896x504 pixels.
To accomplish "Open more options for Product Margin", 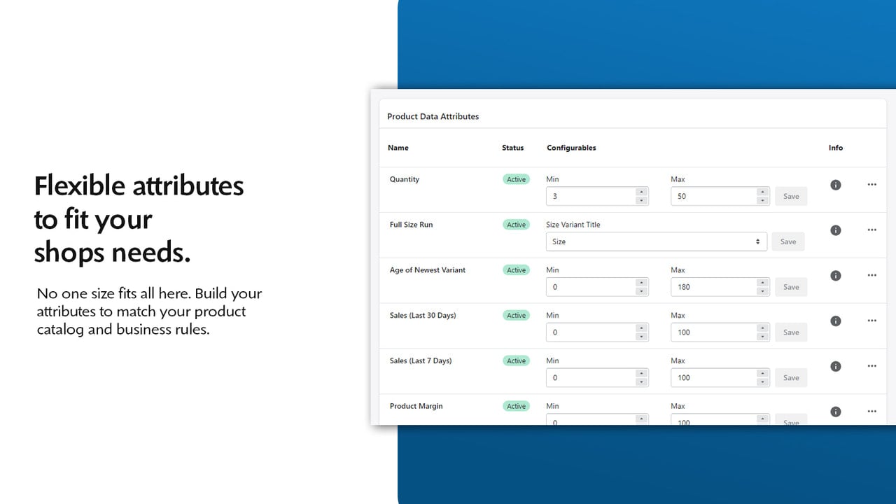I will click(x=871, y=412).
